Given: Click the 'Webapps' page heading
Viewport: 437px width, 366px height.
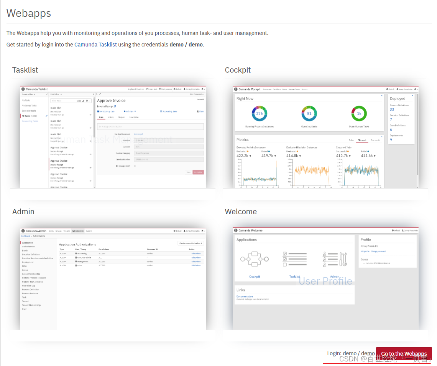Looking at the screenshot, I should [x=29, y=13].
